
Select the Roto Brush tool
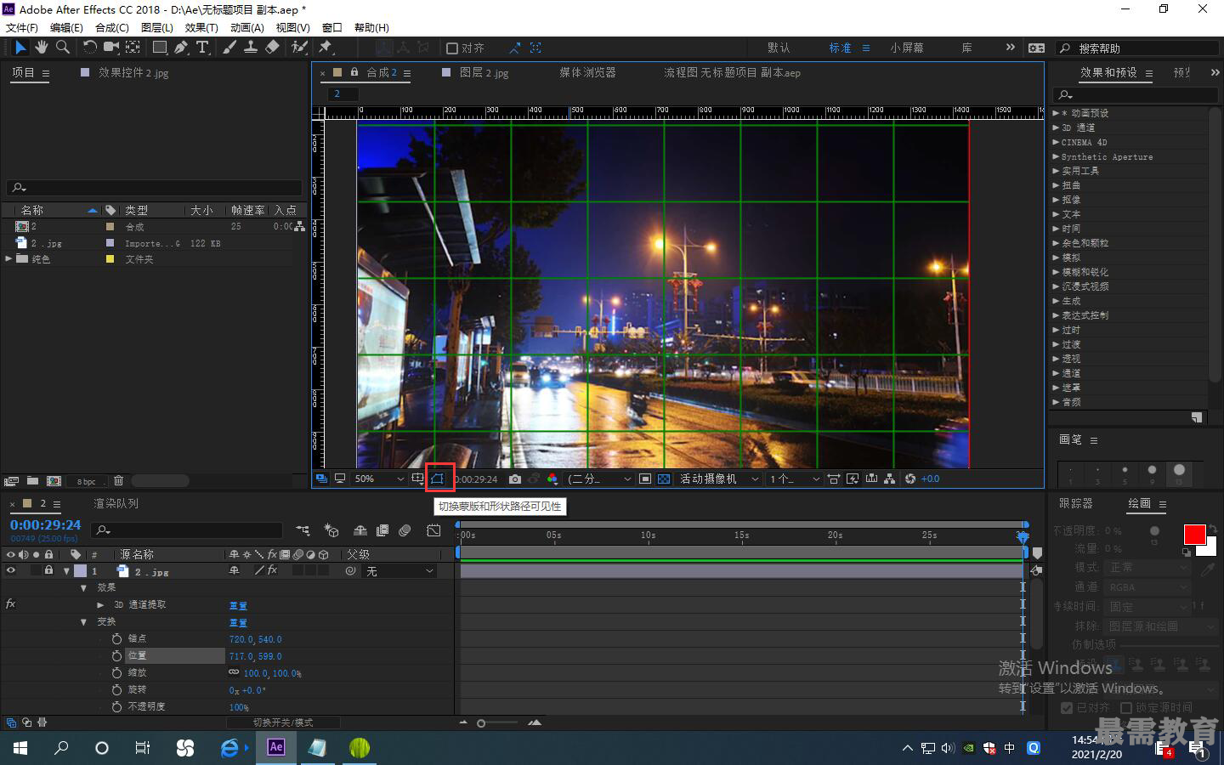pos(299,48)
